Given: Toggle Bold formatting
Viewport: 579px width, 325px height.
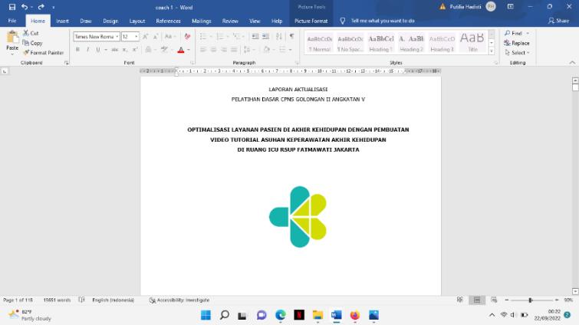Looking at the screenshot, I should [77, 49].
